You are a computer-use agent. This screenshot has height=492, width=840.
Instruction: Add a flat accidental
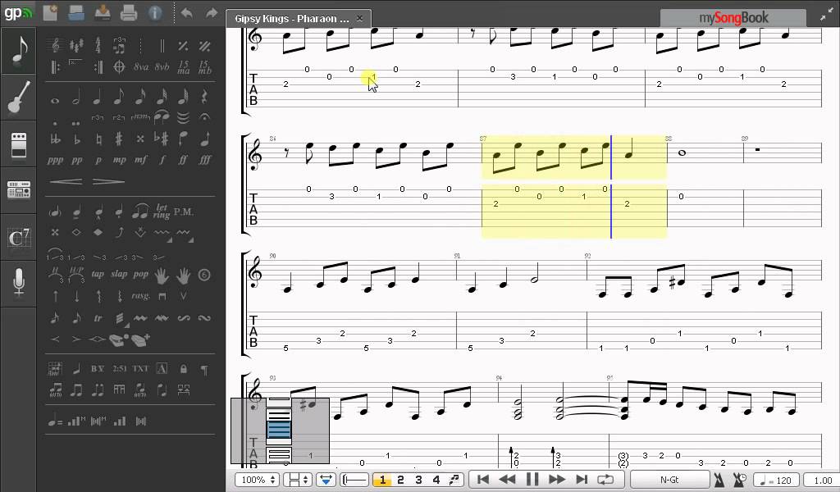76,139
